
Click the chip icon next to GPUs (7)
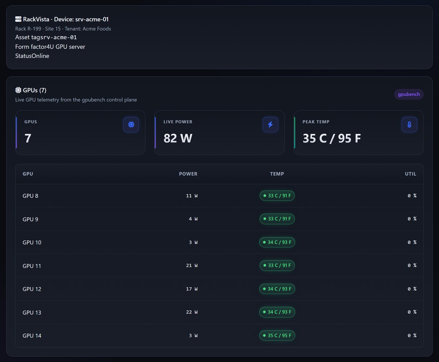point(18,90)
